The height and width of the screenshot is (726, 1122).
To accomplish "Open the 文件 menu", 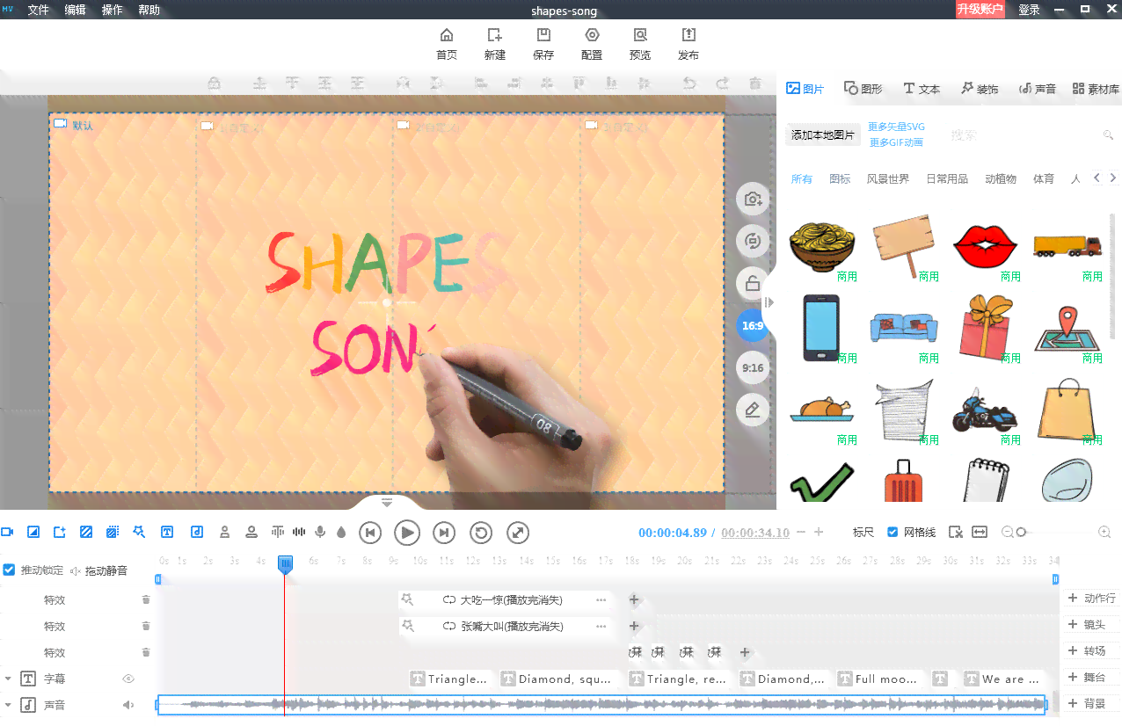I will [38, 10].
